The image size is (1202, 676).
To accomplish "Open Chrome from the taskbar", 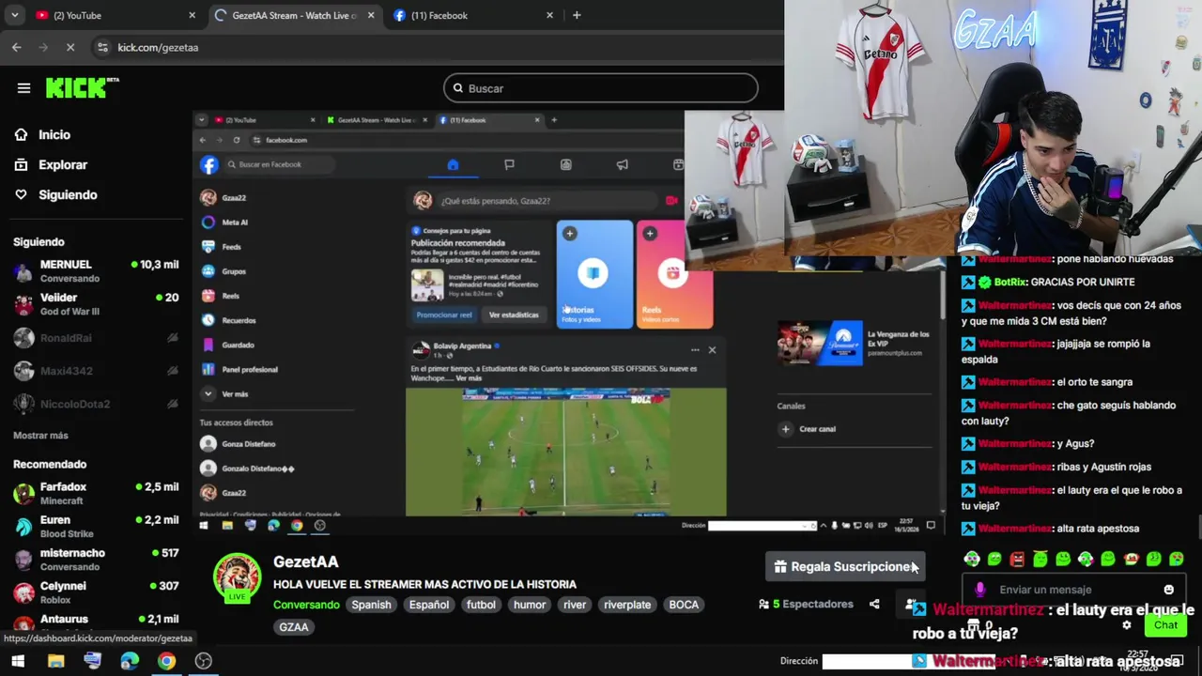I will tap(166, 661).
